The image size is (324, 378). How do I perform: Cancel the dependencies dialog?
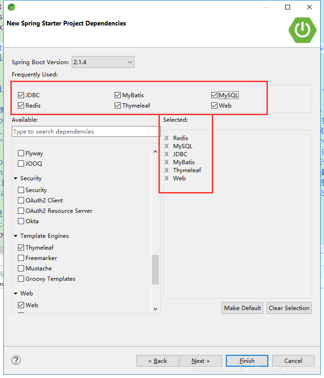click(x=293, y=361)
